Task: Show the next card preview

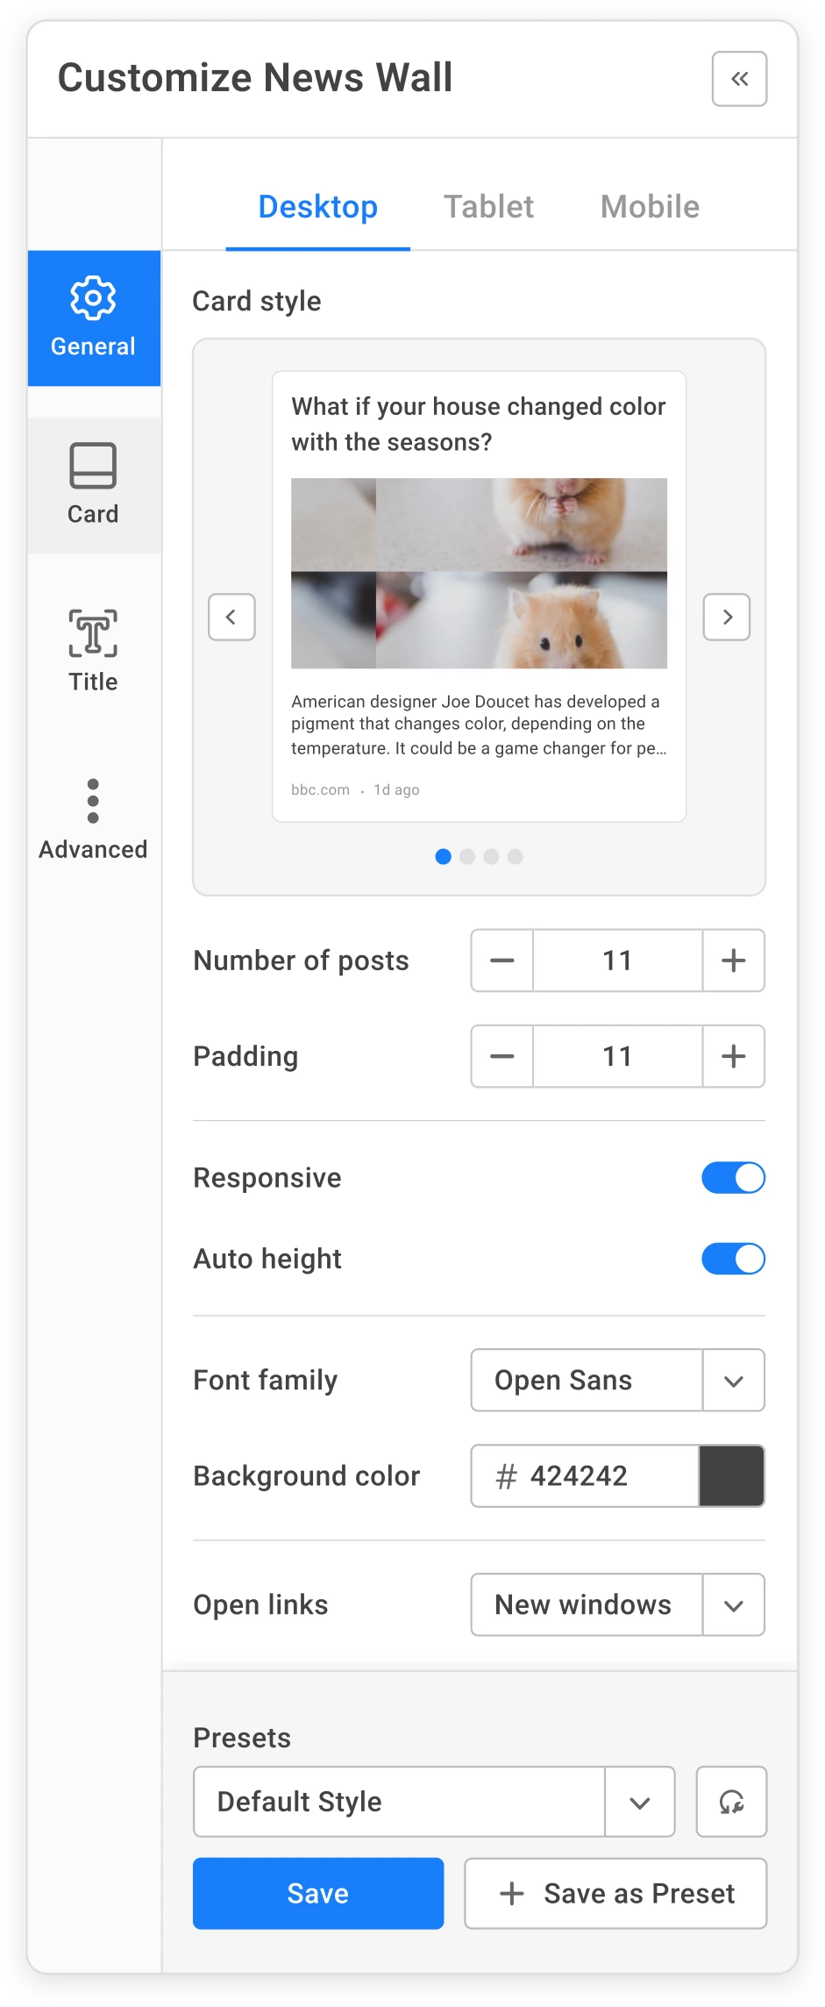Action: (x=726, y=618)
